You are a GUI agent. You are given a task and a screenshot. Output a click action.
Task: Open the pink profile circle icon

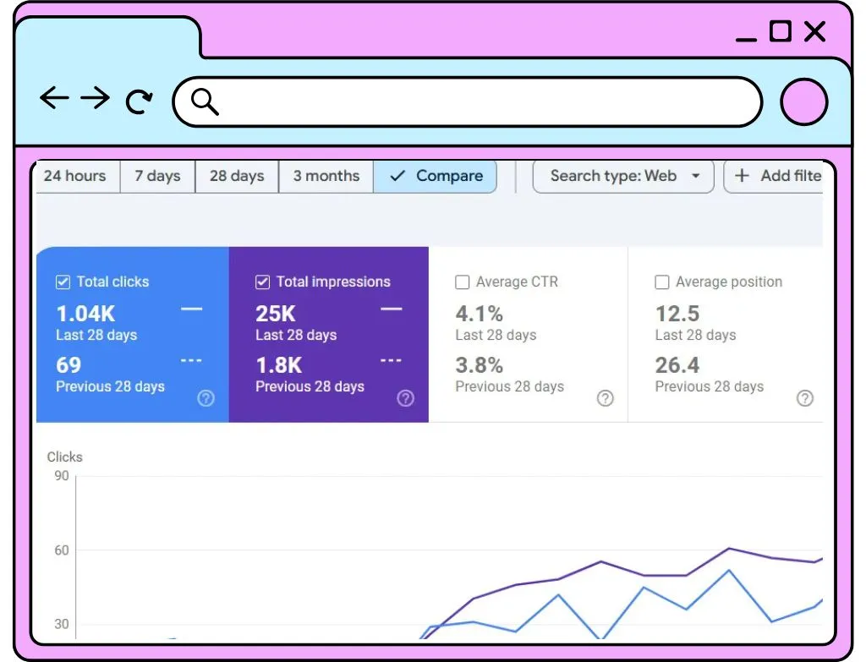tap(803, 102)
